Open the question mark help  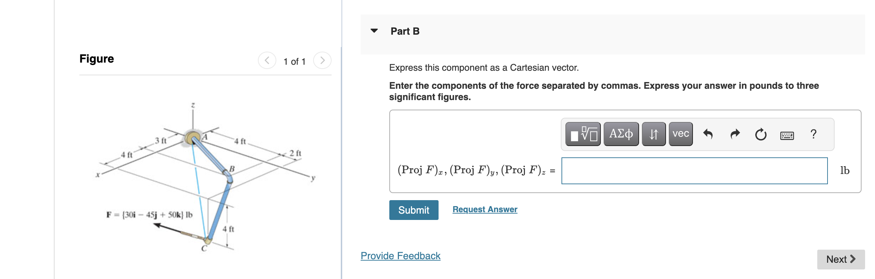(x=813, y=134)
